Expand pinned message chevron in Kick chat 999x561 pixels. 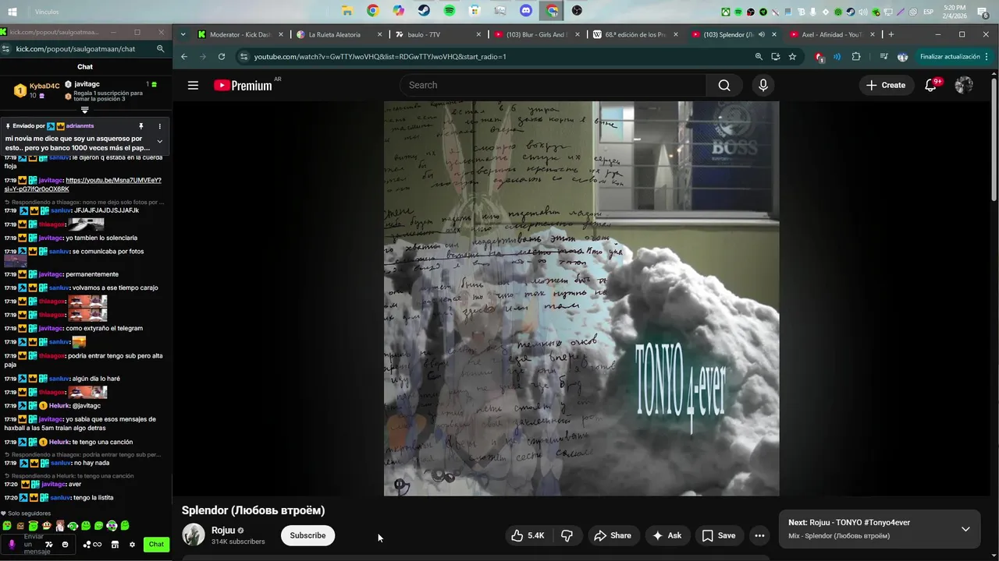pos(160,141)
